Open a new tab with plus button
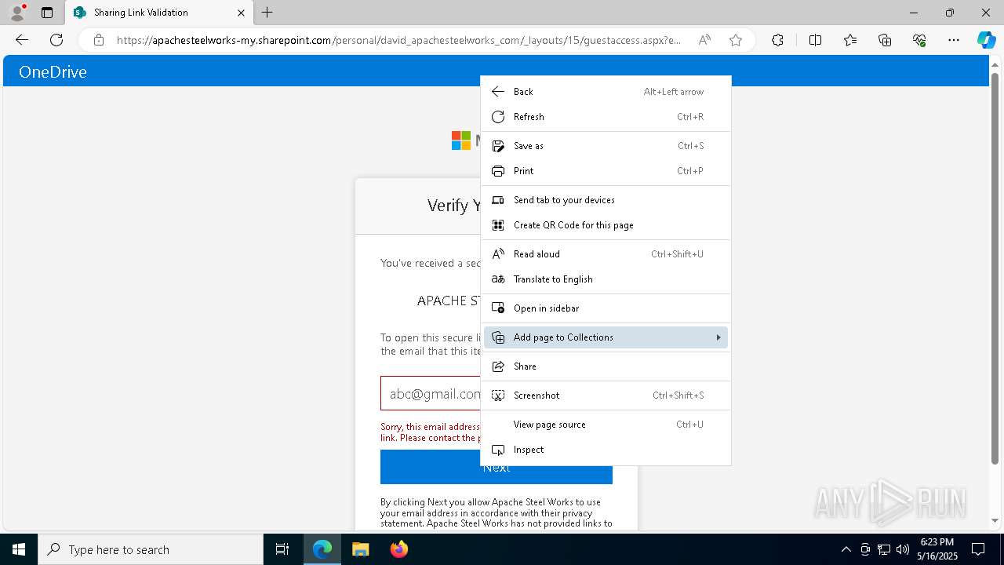This screenshot has height=565, width=1004. tap(267, 13)
